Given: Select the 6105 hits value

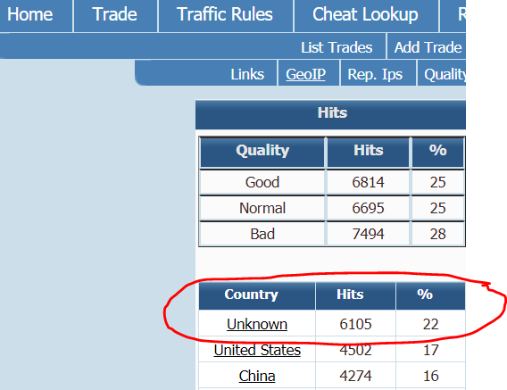Looking at the screenshot, I should (355, 324).
